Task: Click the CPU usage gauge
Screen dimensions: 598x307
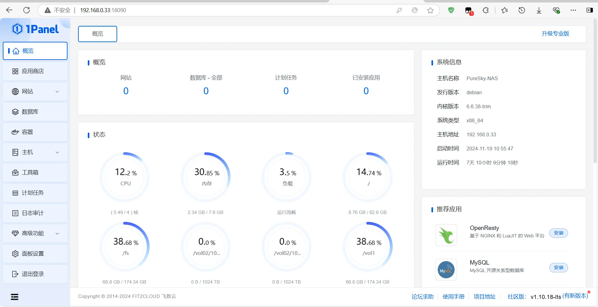Action: click(125, 177)
